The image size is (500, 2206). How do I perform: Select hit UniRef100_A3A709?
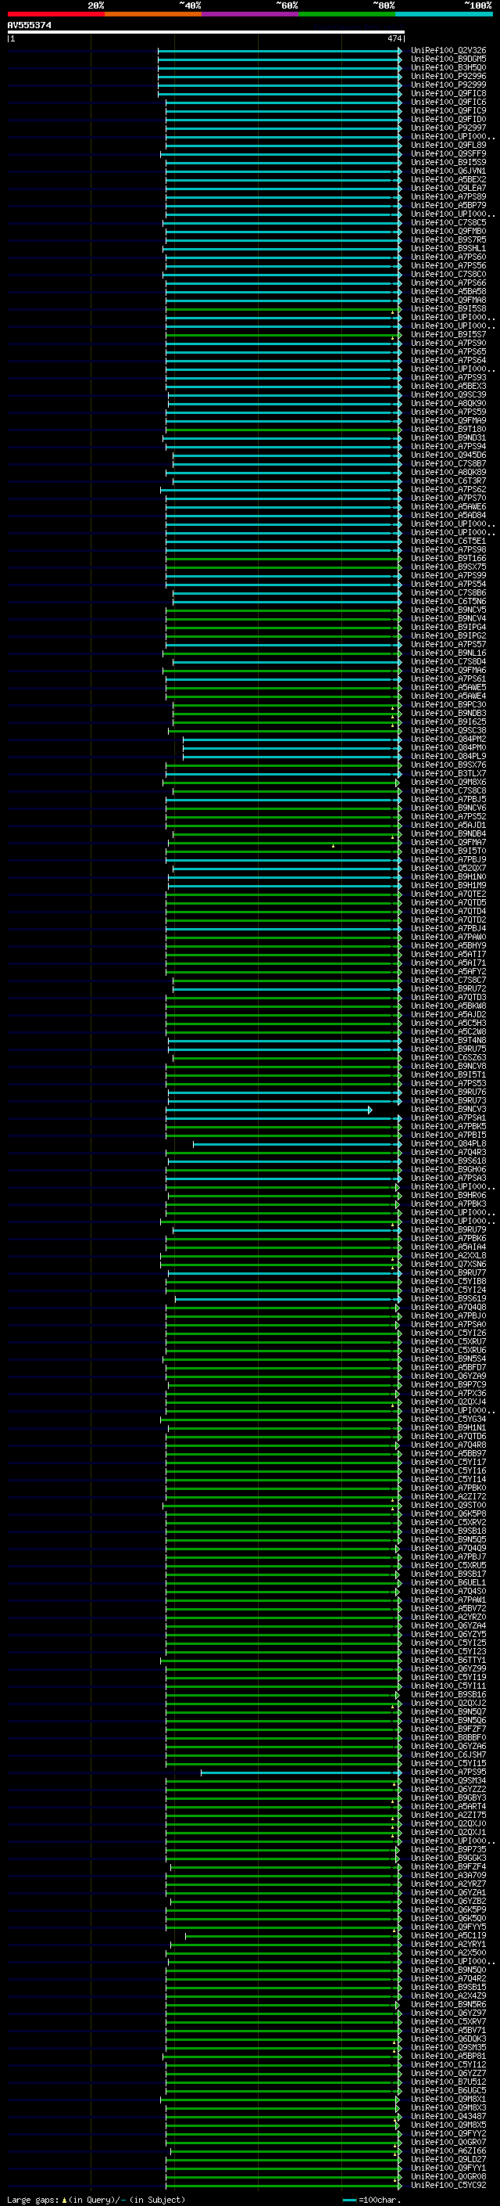(448, 1877)
